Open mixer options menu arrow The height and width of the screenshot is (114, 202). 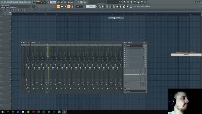click(22, 42)
